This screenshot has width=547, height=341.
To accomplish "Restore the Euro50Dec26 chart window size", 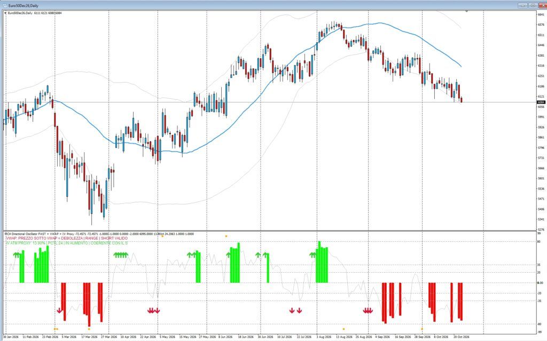I will [x=533, y=5].
